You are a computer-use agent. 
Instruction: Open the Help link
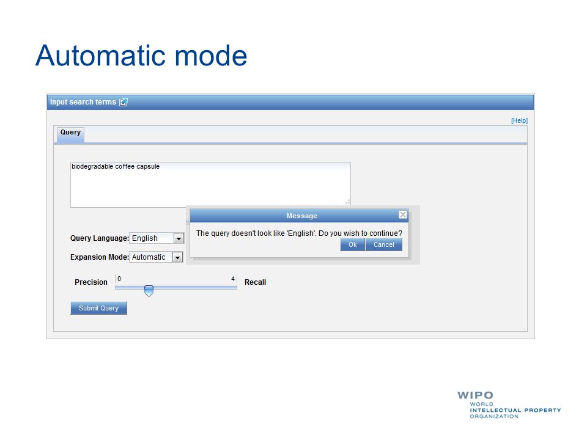tap(519, 120)
